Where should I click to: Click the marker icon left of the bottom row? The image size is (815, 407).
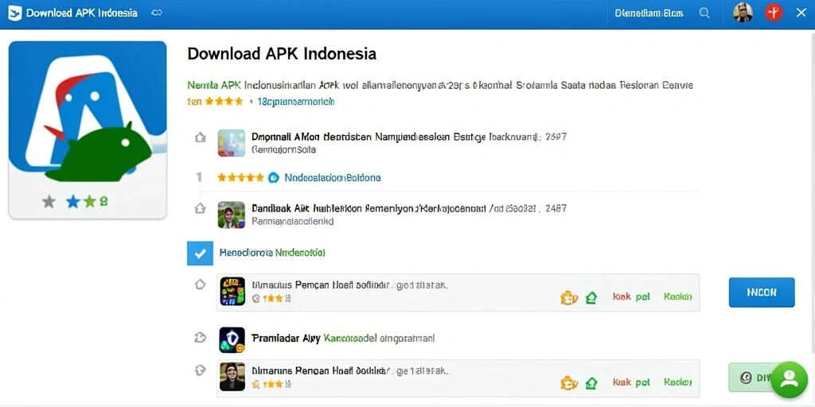(200, 370)
